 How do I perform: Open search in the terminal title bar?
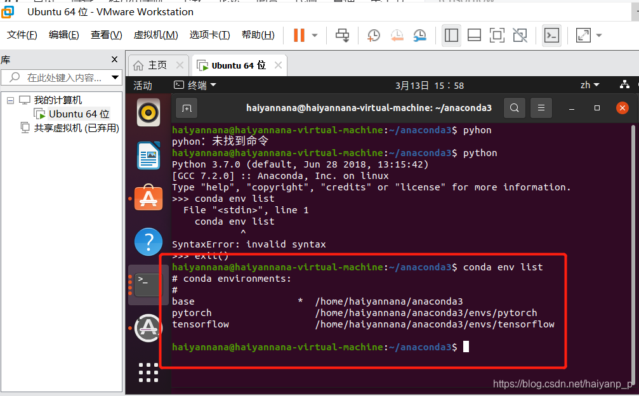(515, 108)
